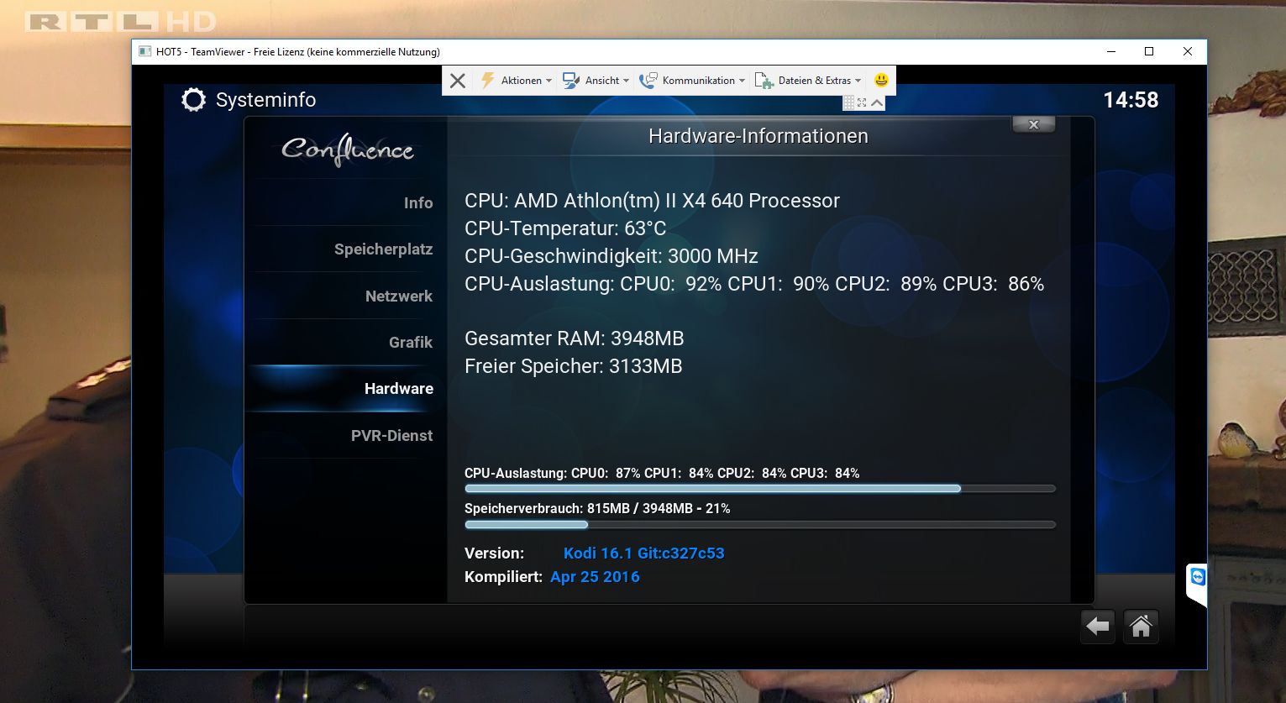Click the Systeminfo gear icon
This screenshot has height=703, width=1286.
pos(193,100)
